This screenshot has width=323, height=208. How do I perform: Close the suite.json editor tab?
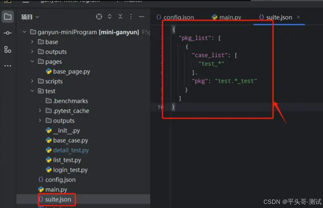pos(298,17)
